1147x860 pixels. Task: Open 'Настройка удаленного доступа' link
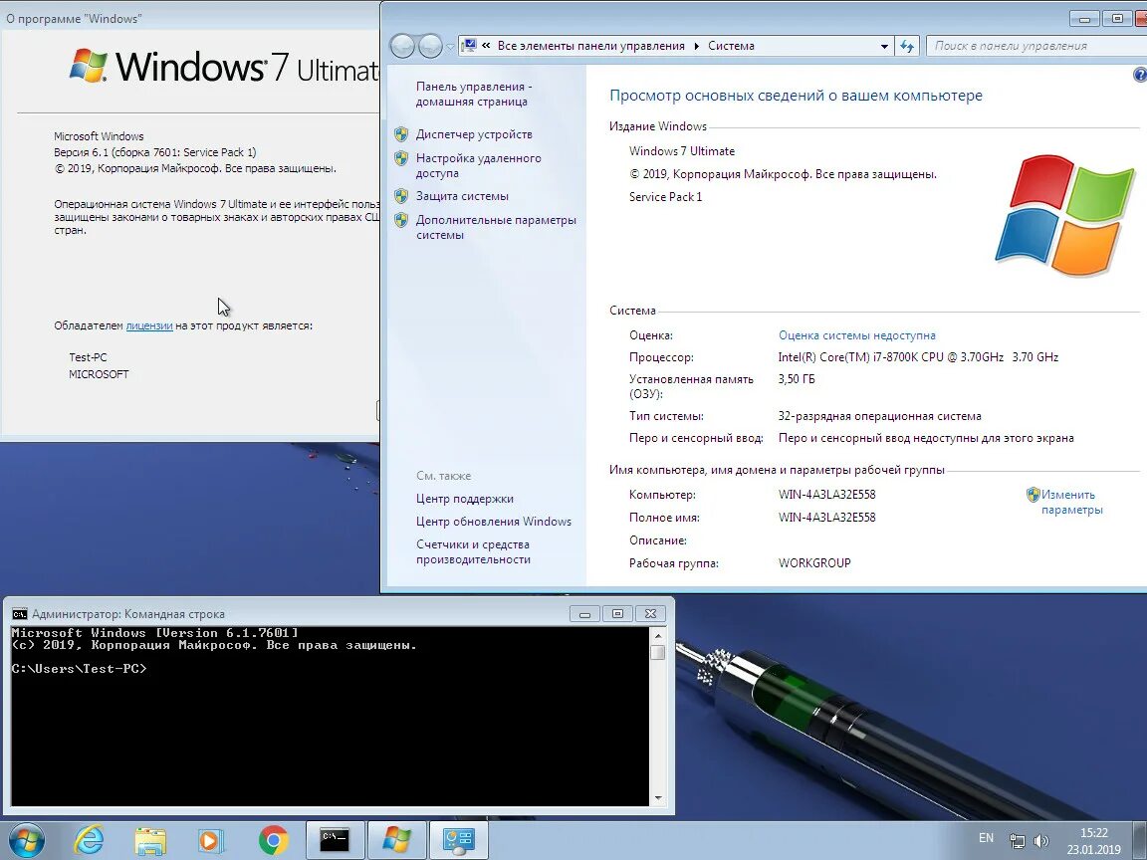click(x=478, y=165)
